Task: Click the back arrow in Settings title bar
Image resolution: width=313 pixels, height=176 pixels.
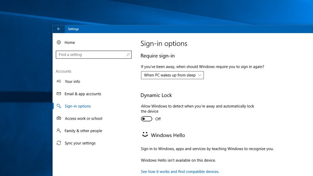Action: click(x=59, y=29)
